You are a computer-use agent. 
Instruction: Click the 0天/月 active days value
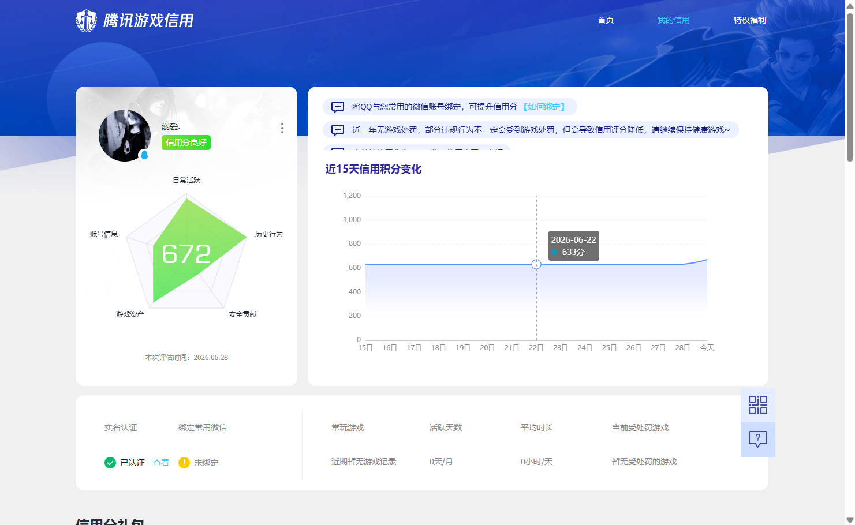(441, 462)
